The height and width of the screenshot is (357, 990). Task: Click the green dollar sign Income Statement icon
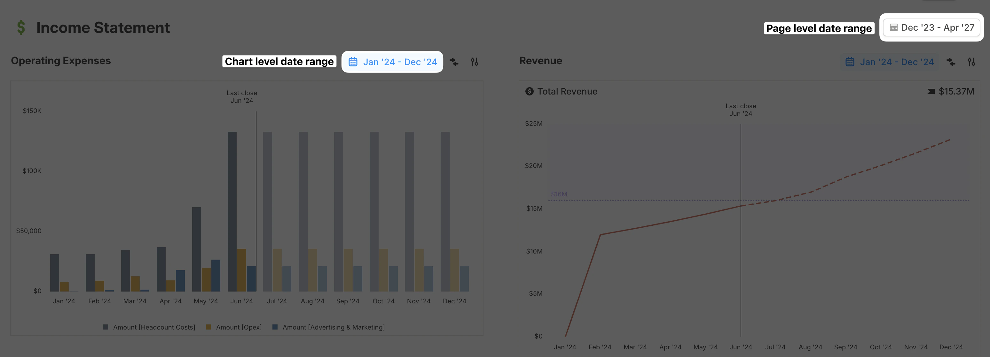point(21,28)
